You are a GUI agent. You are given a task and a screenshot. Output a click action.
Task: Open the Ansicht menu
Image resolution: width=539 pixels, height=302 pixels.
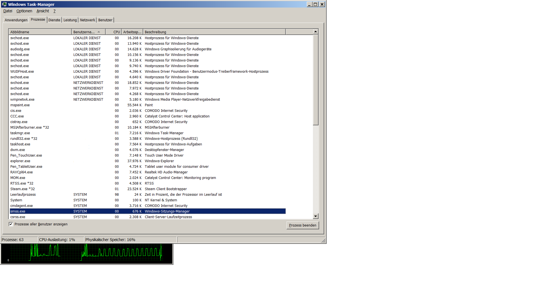coord(43,11)
